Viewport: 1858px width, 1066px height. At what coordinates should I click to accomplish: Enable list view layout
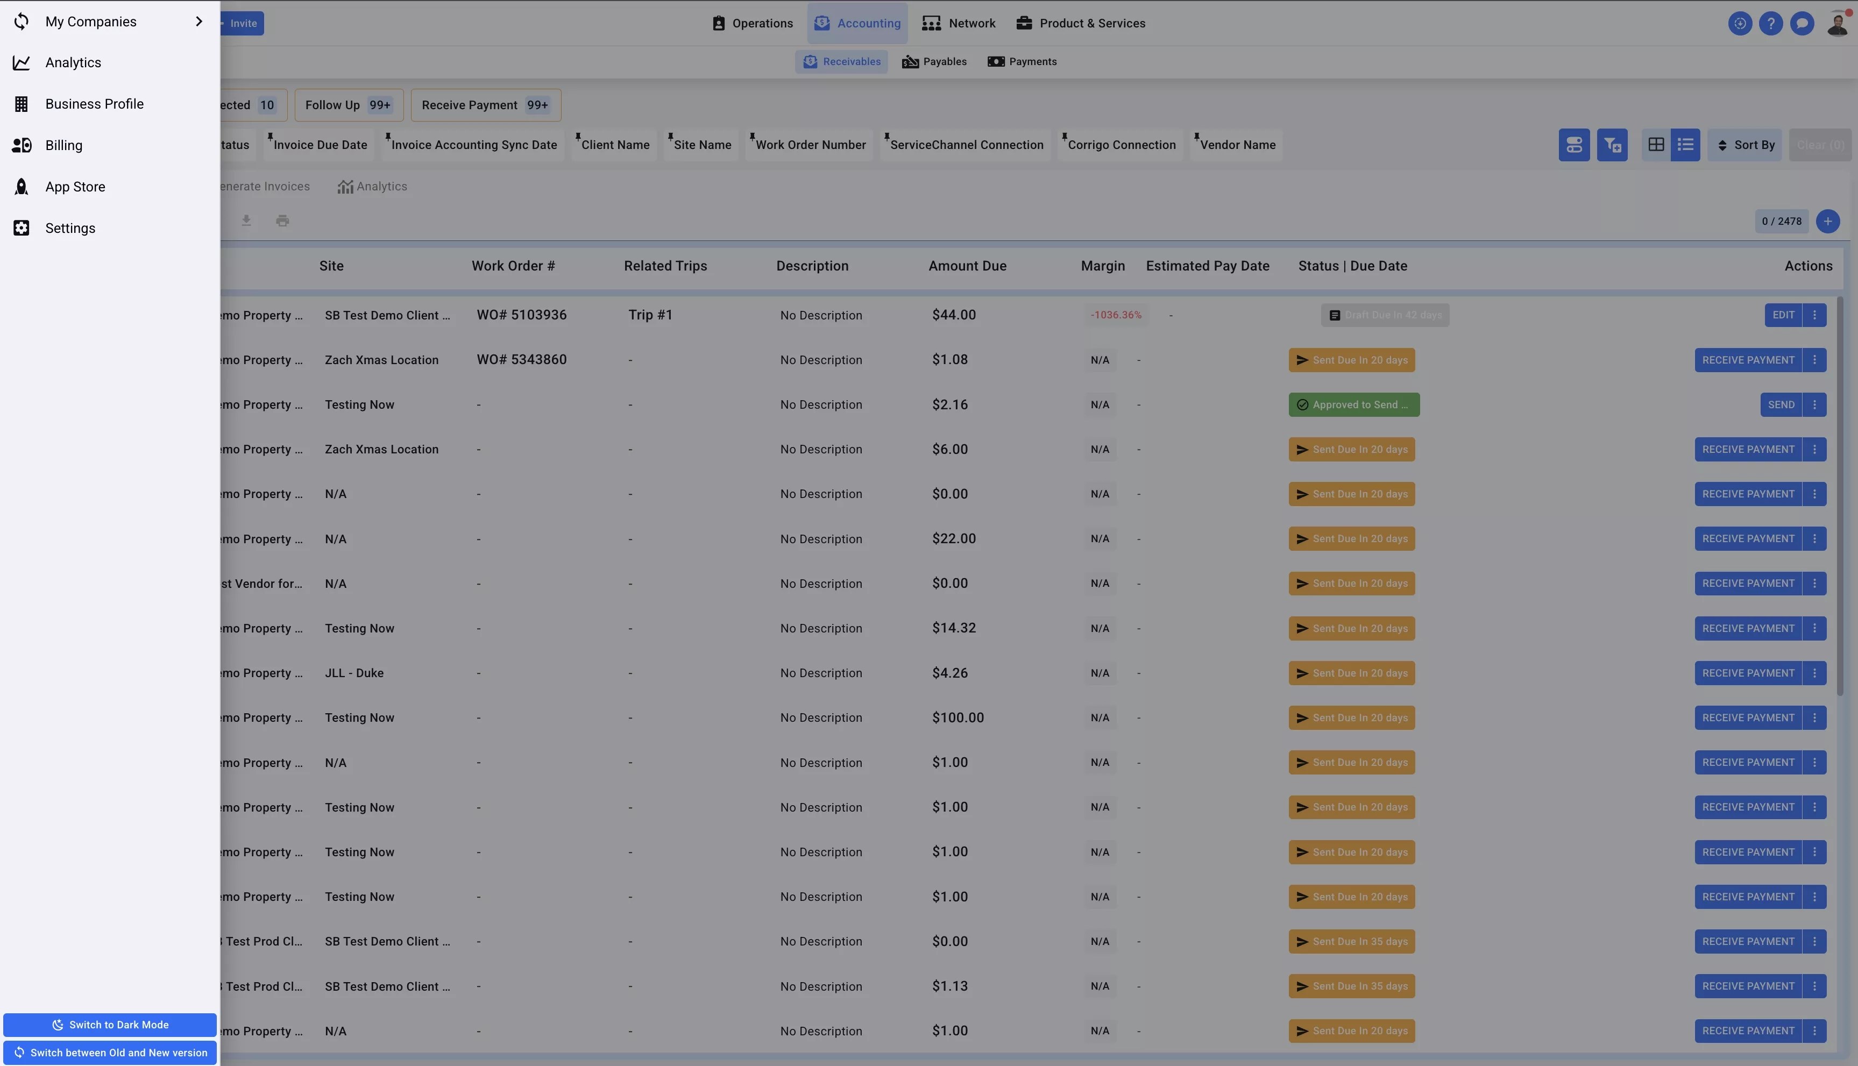click(x=1685, y=144)
